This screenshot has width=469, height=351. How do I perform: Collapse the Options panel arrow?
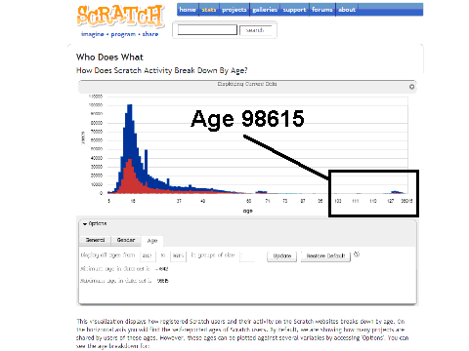point(85,224)
